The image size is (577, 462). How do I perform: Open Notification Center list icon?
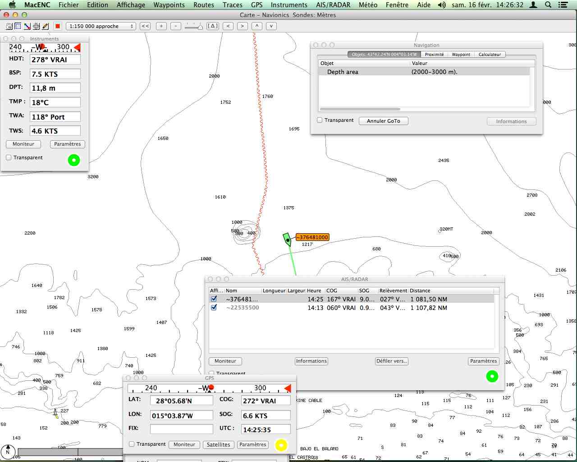click(x=564, y=5)
